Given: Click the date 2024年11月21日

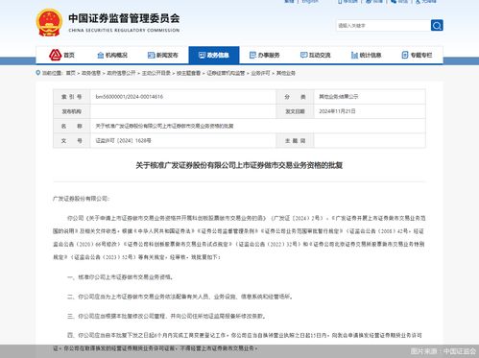Looking at the screenshot, I should (x=337, y=111).
